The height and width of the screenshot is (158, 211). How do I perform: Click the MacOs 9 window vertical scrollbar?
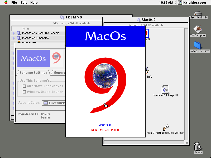point(186,84)
